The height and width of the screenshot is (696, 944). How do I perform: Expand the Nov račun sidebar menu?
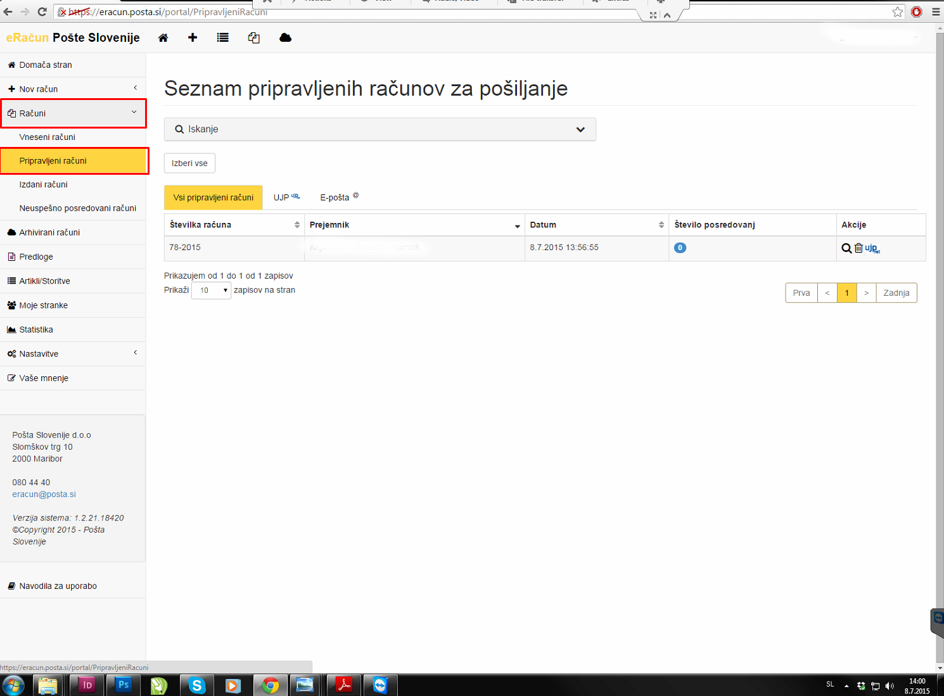click(73, 89)
